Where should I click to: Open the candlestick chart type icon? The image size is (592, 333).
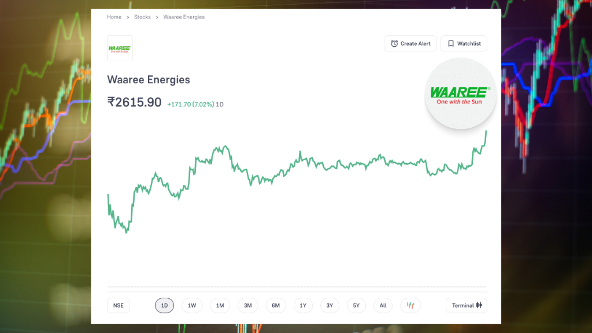pos(410,305)
